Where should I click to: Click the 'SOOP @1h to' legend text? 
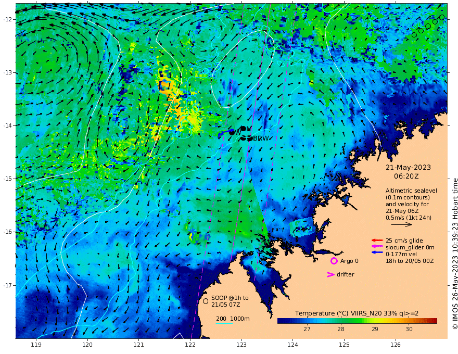point(230,298)
